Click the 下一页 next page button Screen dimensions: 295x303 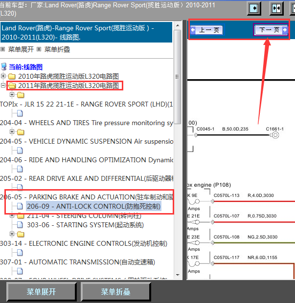(271, 30)
